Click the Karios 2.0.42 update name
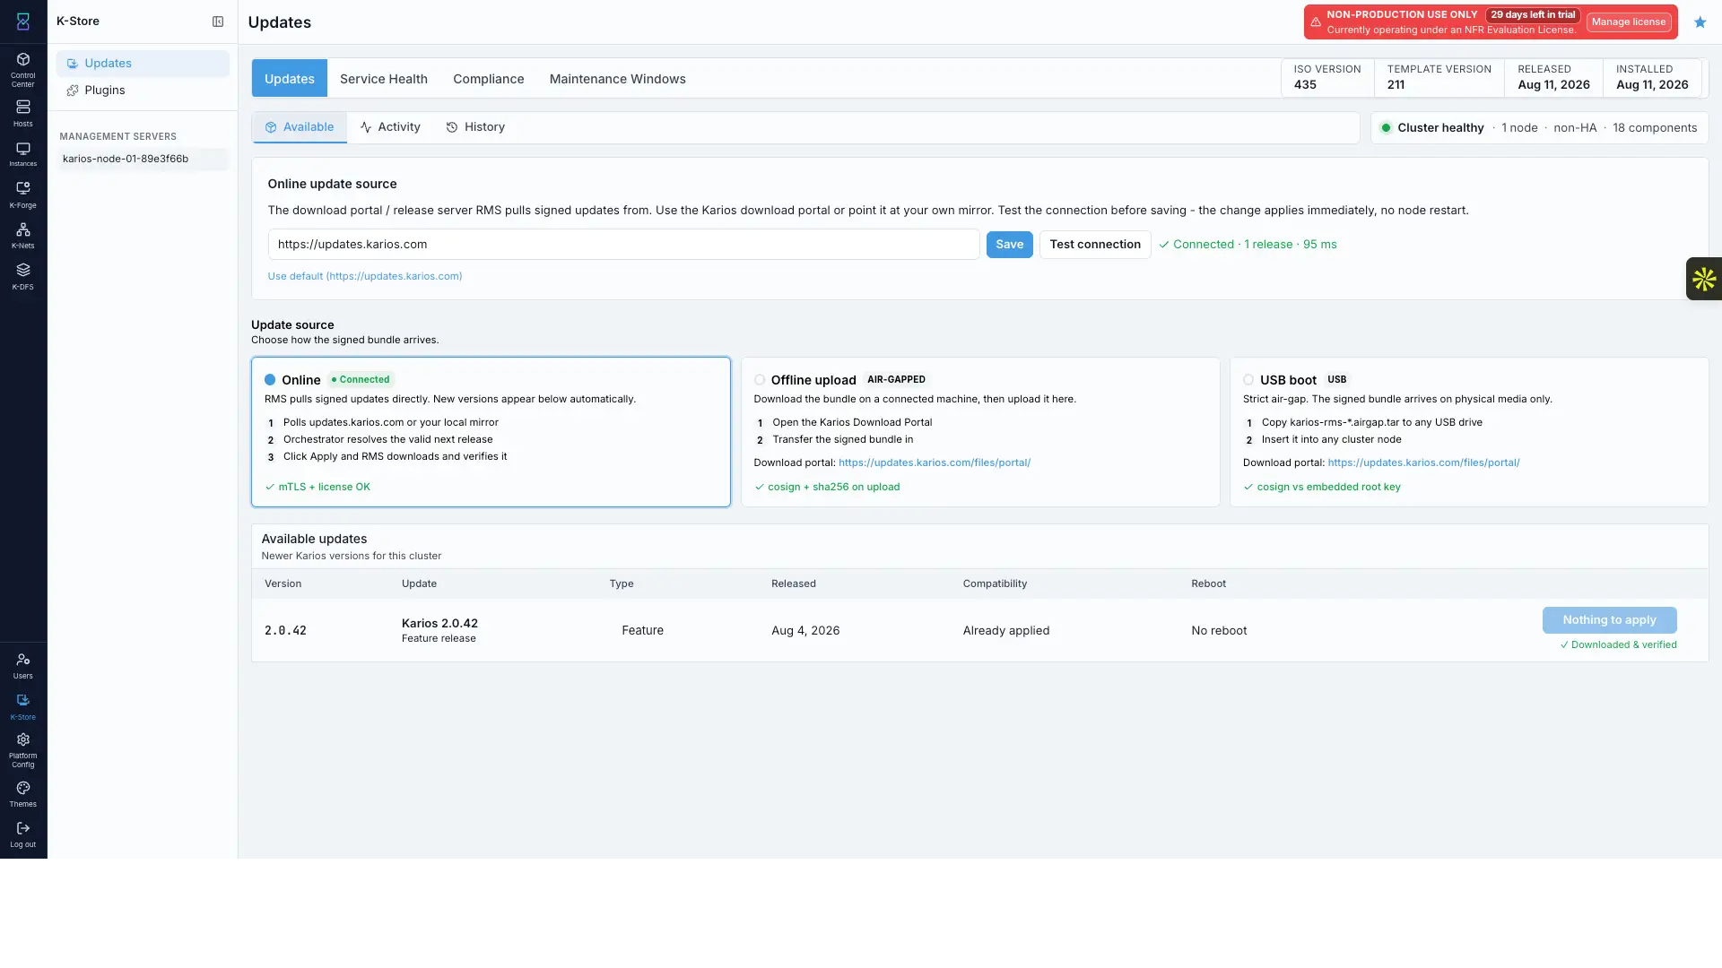 point(439,624)
